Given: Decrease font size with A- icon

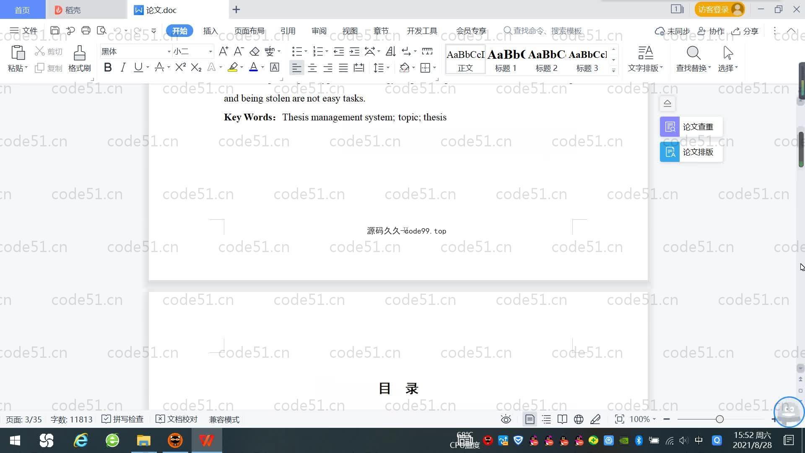Looking at the screenshot, I should (239, 51).
